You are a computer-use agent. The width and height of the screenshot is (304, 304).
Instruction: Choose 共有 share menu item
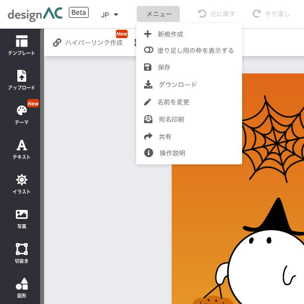(x=189, y=137)
